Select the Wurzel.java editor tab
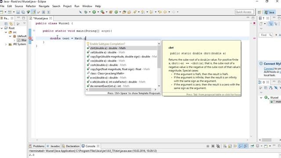281x158 pixels. pyautogui.click(x=40, y=18)
